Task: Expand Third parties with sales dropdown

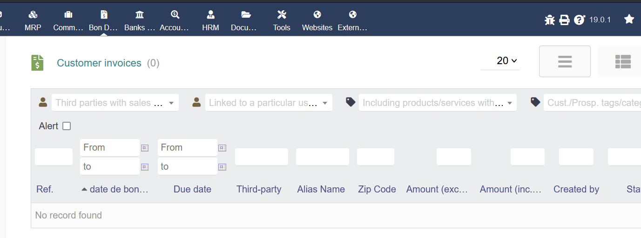Action: [x=115, y=103]
